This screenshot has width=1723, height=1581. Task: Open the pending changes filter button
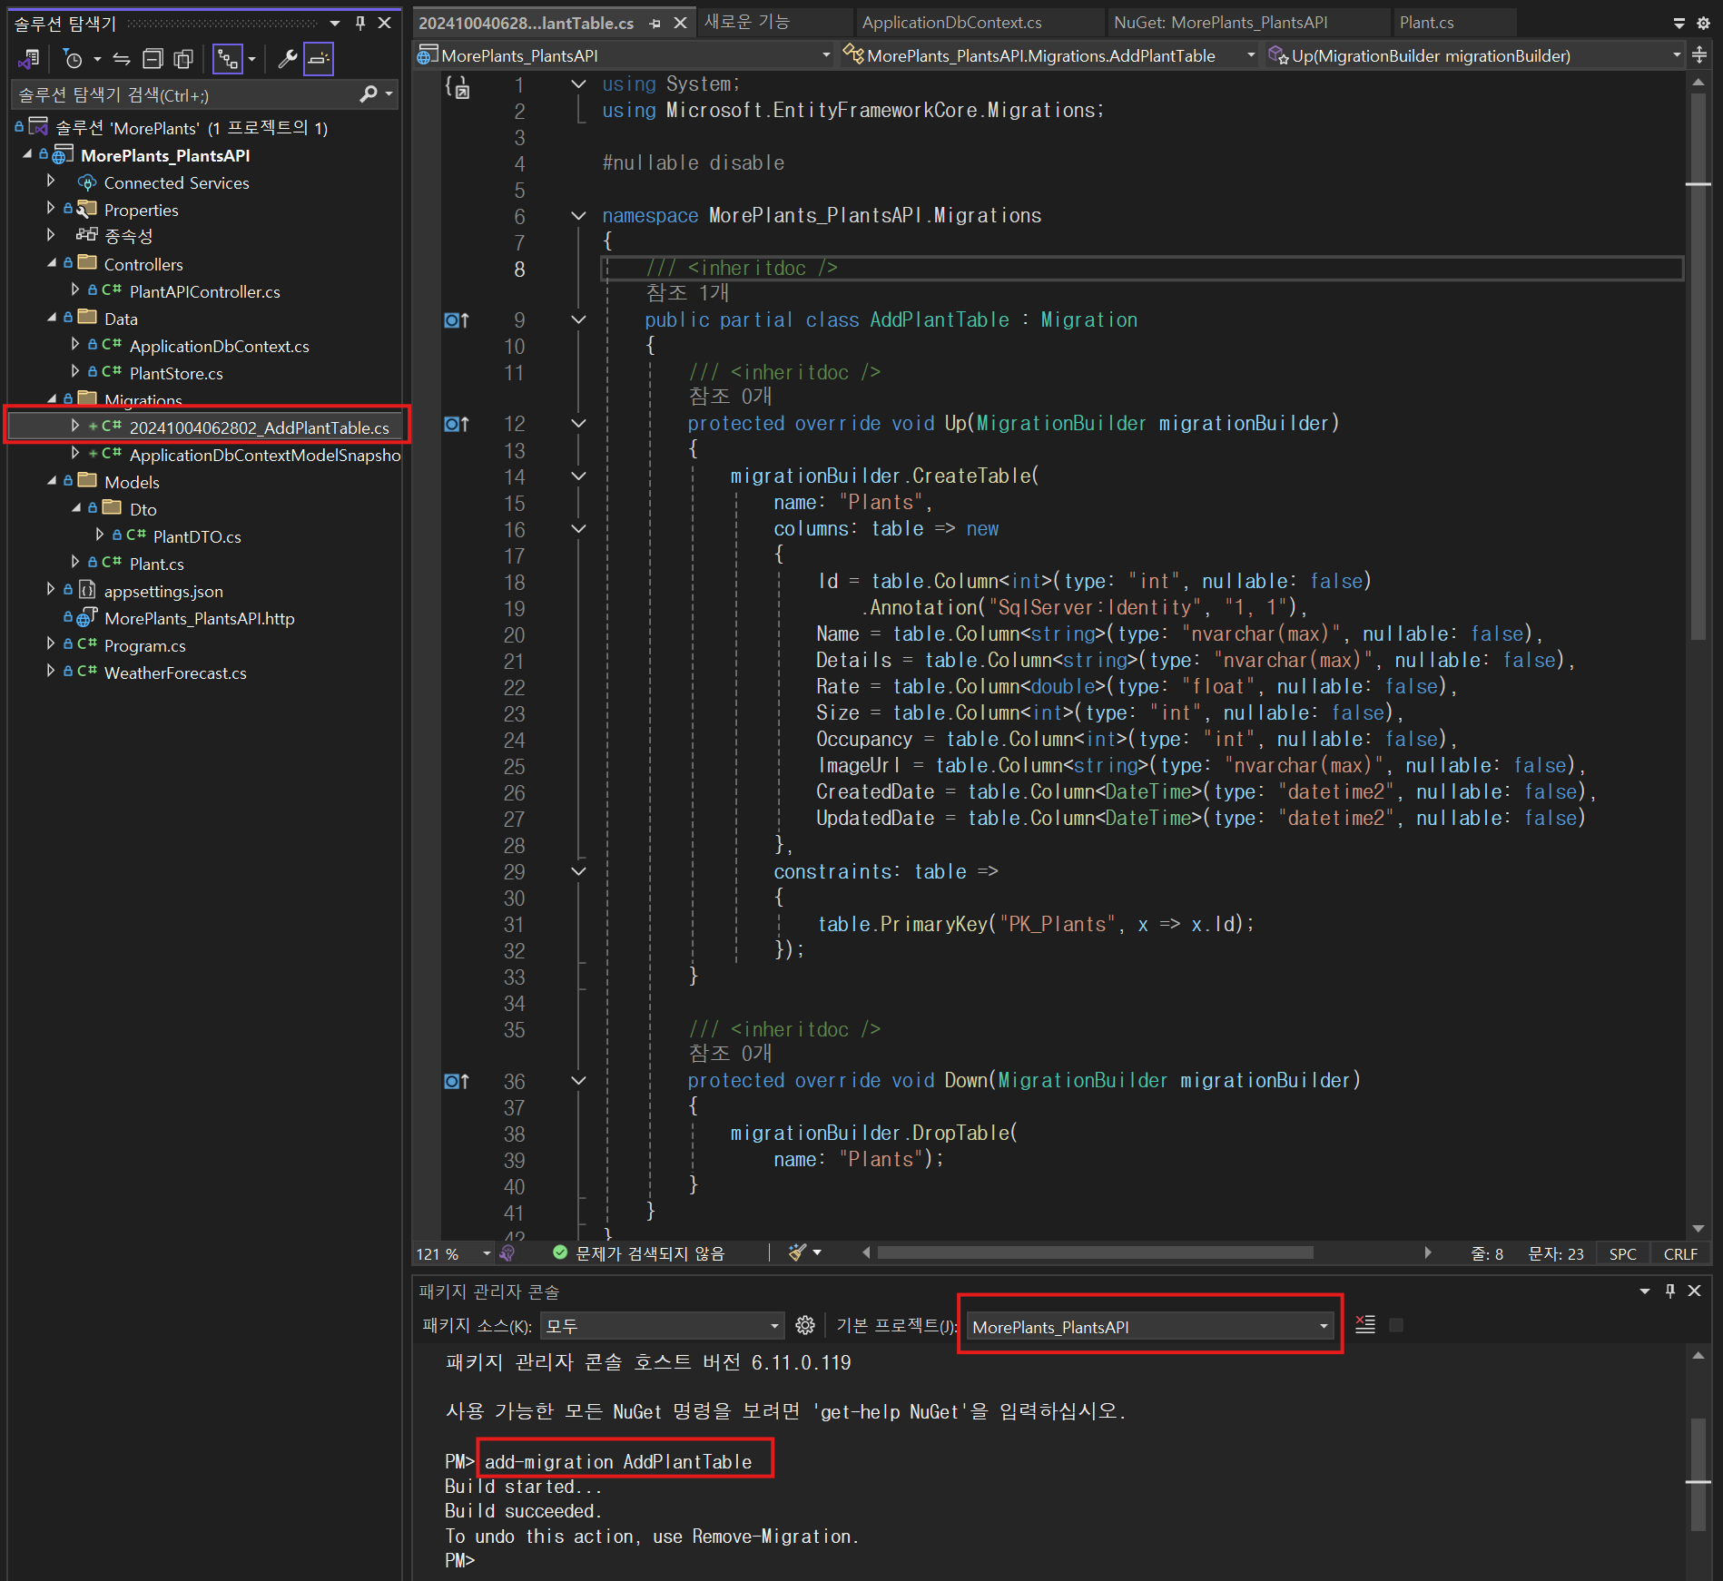pyautogui.click(x=73, y=59)
